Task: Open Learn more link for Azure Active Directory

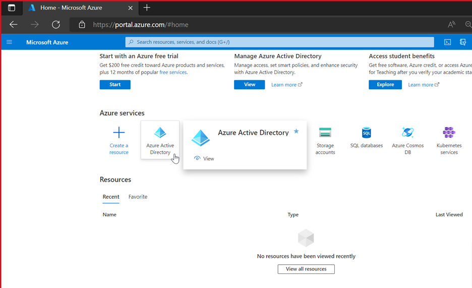Action: coord(286,85)
